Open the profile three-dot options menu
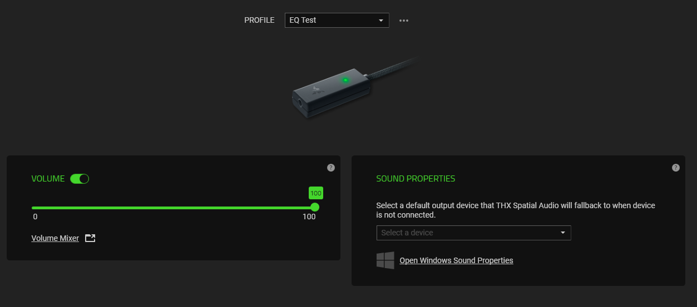The image size is (697, 307). [404, 21]
